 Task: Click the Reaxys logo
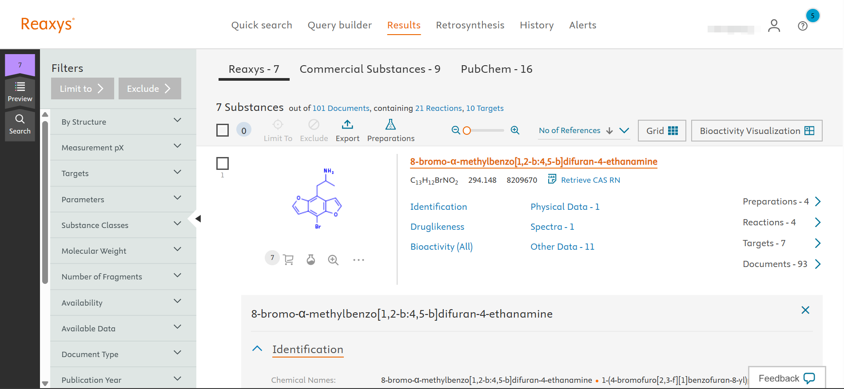coord(48,24)
